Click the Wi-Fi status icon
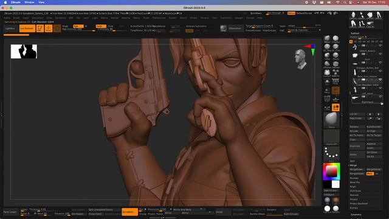Screen dimensions: 389x219 (338, 2)
